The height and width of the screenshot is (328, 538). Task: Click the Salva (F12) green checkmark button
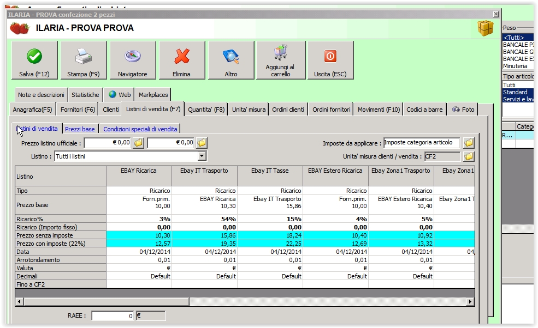[34, 60]
